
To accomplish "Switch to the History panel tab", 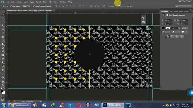I will pos(181,11).
